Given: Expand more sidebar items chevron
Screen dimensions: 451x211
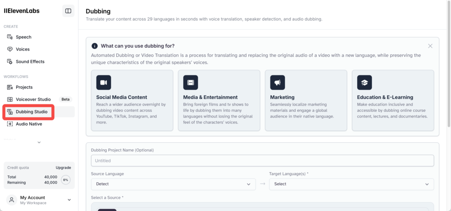Looking at the screenshot, I should click(x=39, y=142).
